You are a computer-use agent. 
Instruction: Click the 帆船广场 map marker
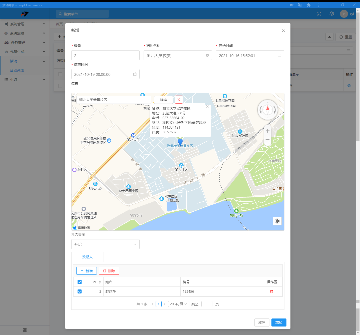[236, 211]
